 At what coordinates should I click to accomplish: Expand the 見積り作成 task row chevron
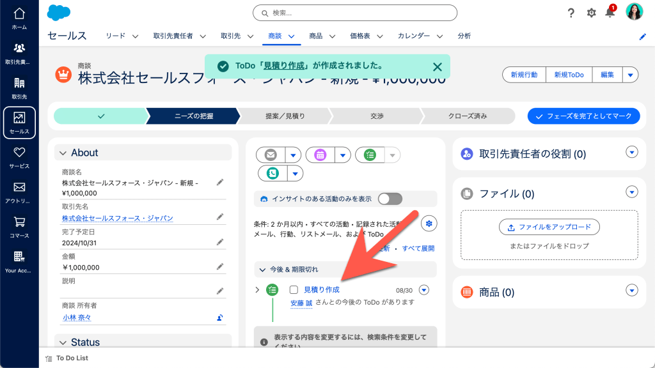[x=257, y=289]
